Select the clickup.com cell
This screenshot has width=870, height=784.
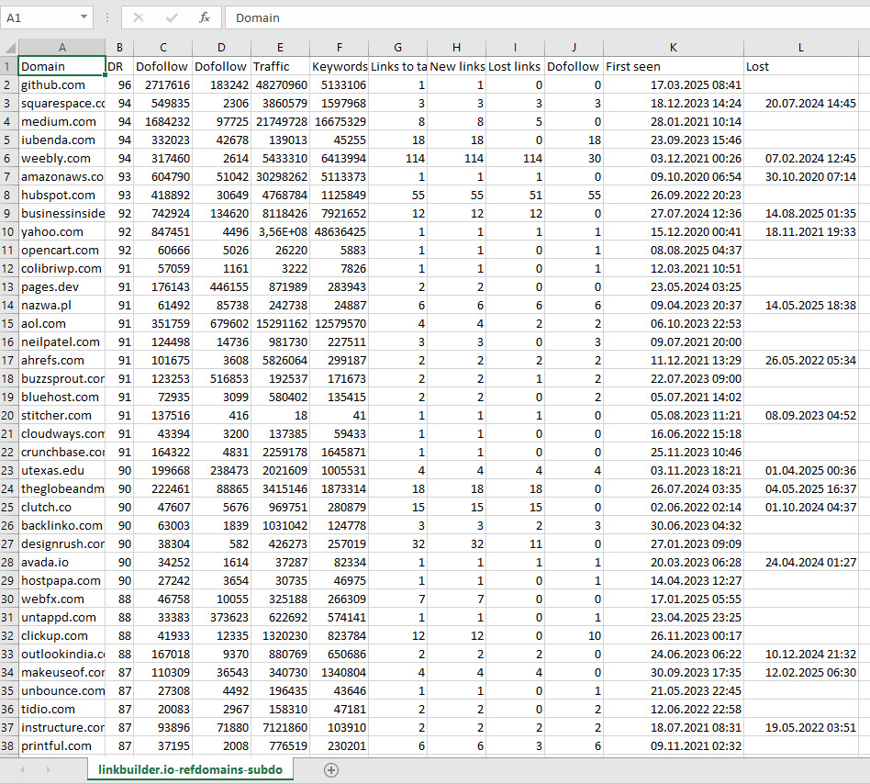[x=62, y=635]
